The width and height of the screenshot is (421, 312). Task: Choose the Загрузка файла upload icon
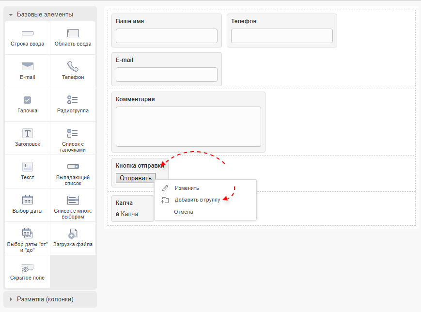click(73, 234)
